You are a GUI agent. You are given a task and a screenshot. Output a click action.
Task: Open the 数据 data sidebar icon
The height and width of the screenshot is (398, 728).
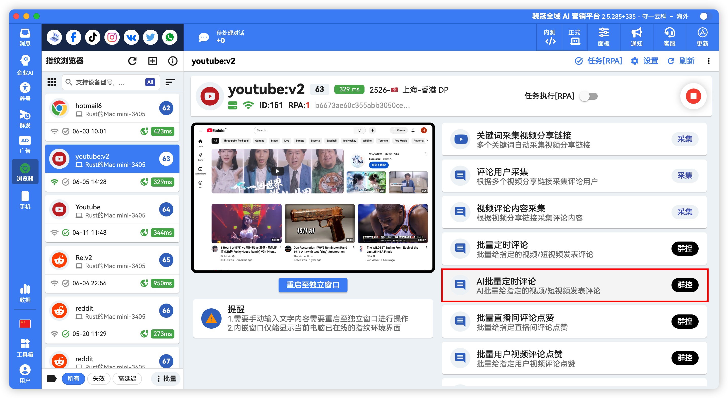coord(25,293)
